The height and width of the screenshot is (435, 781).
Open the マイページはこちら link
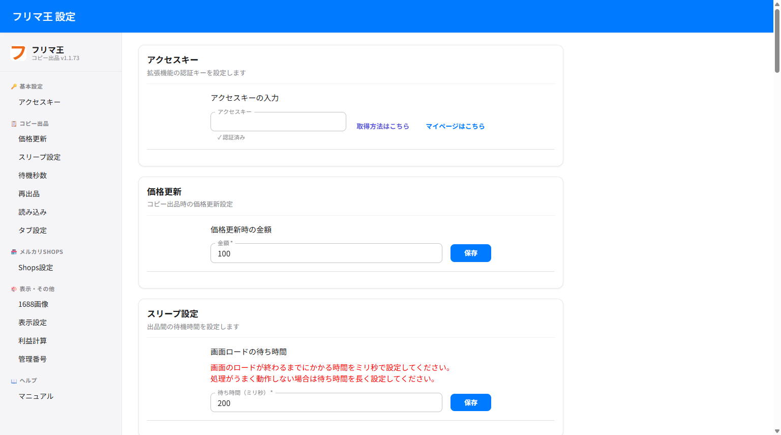pos(456,126)
